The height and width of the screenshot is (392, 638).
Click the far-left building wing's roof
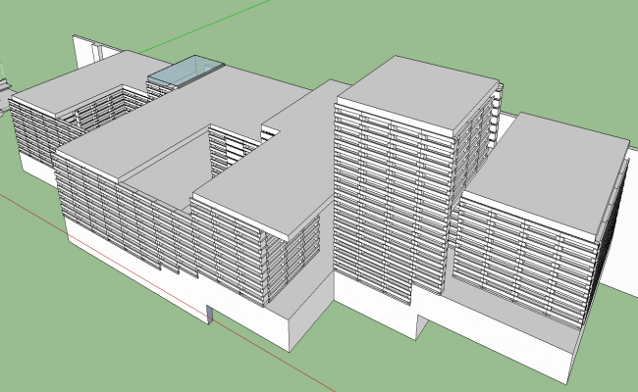pyautogui.click(x=74, y=86)
